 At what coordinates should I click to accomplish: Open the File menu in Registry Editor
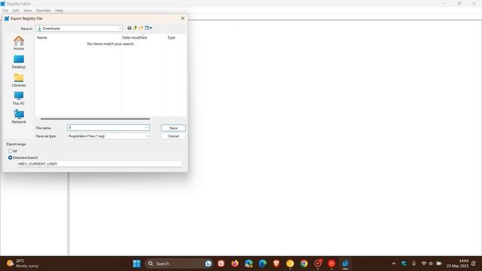tap(5, 11)
